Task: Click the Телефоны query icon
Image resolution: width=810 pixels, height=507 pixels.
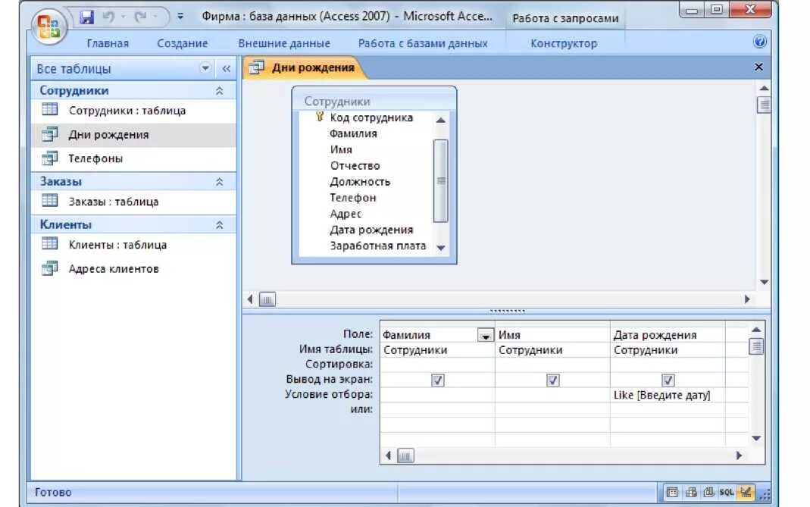Action: pos(49,158)
